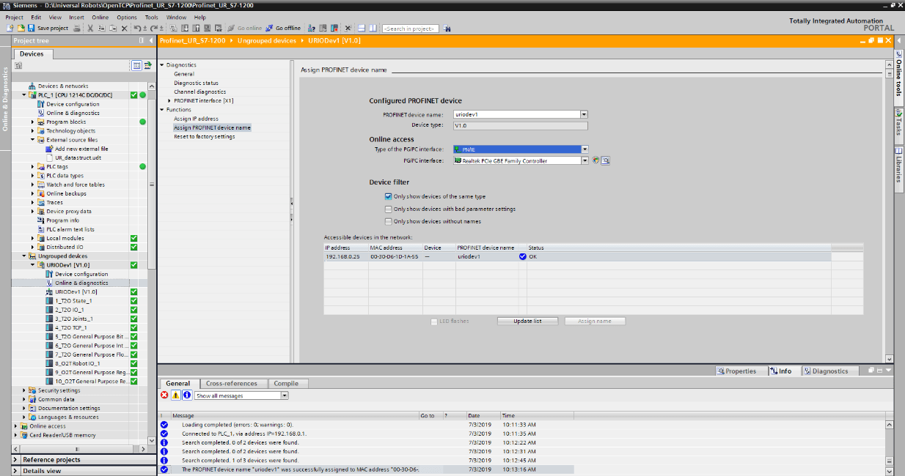Image resolution: width=905 pixels, height=476 pixels.
Task: Expand the Technology objects node
Action: coord(33,131)
